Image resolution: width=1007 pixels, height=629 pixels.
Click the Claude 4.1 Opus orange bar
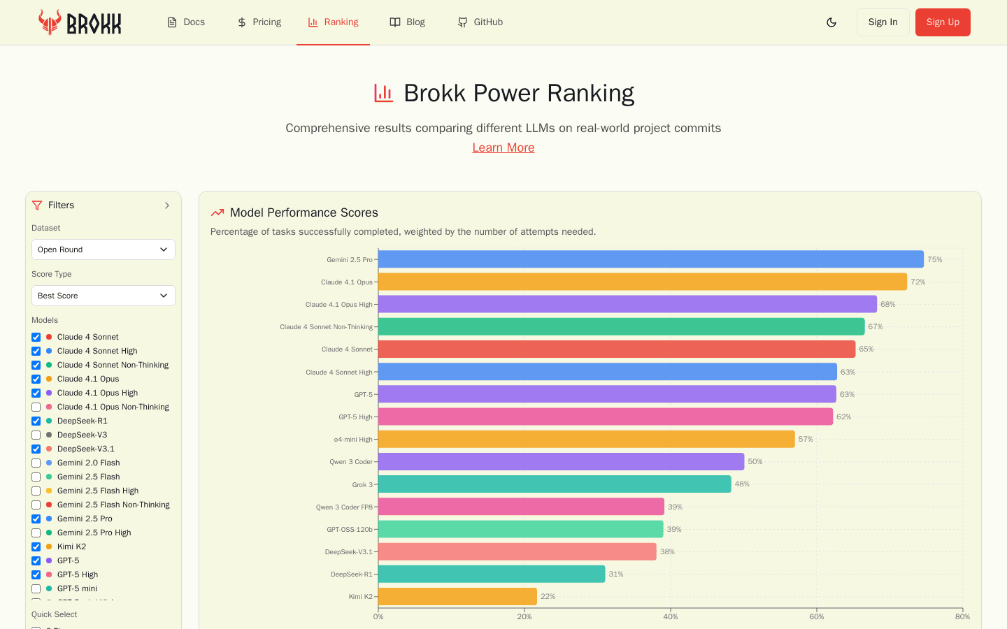point(643,282)
